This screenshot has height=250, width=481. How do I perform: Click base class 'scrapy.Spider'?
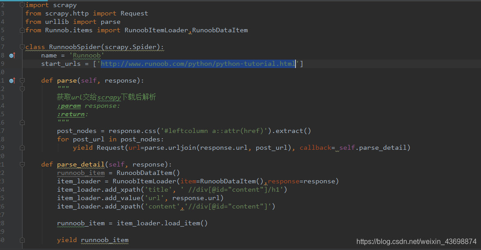(130, 47)
